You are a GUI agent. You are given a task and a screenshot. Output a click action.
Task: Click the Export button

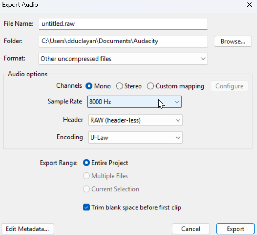tap(235, 229)
